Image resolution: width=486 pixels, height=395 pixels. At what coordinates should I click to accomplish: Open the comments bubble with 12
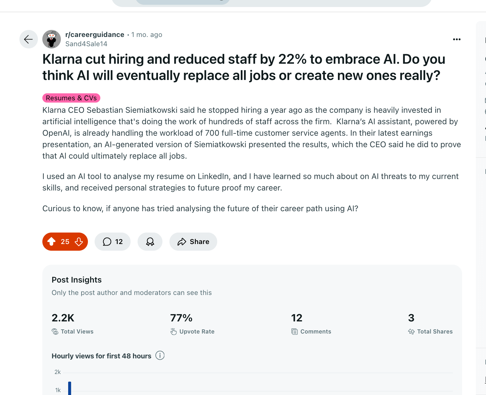click(x=112, y=242)
